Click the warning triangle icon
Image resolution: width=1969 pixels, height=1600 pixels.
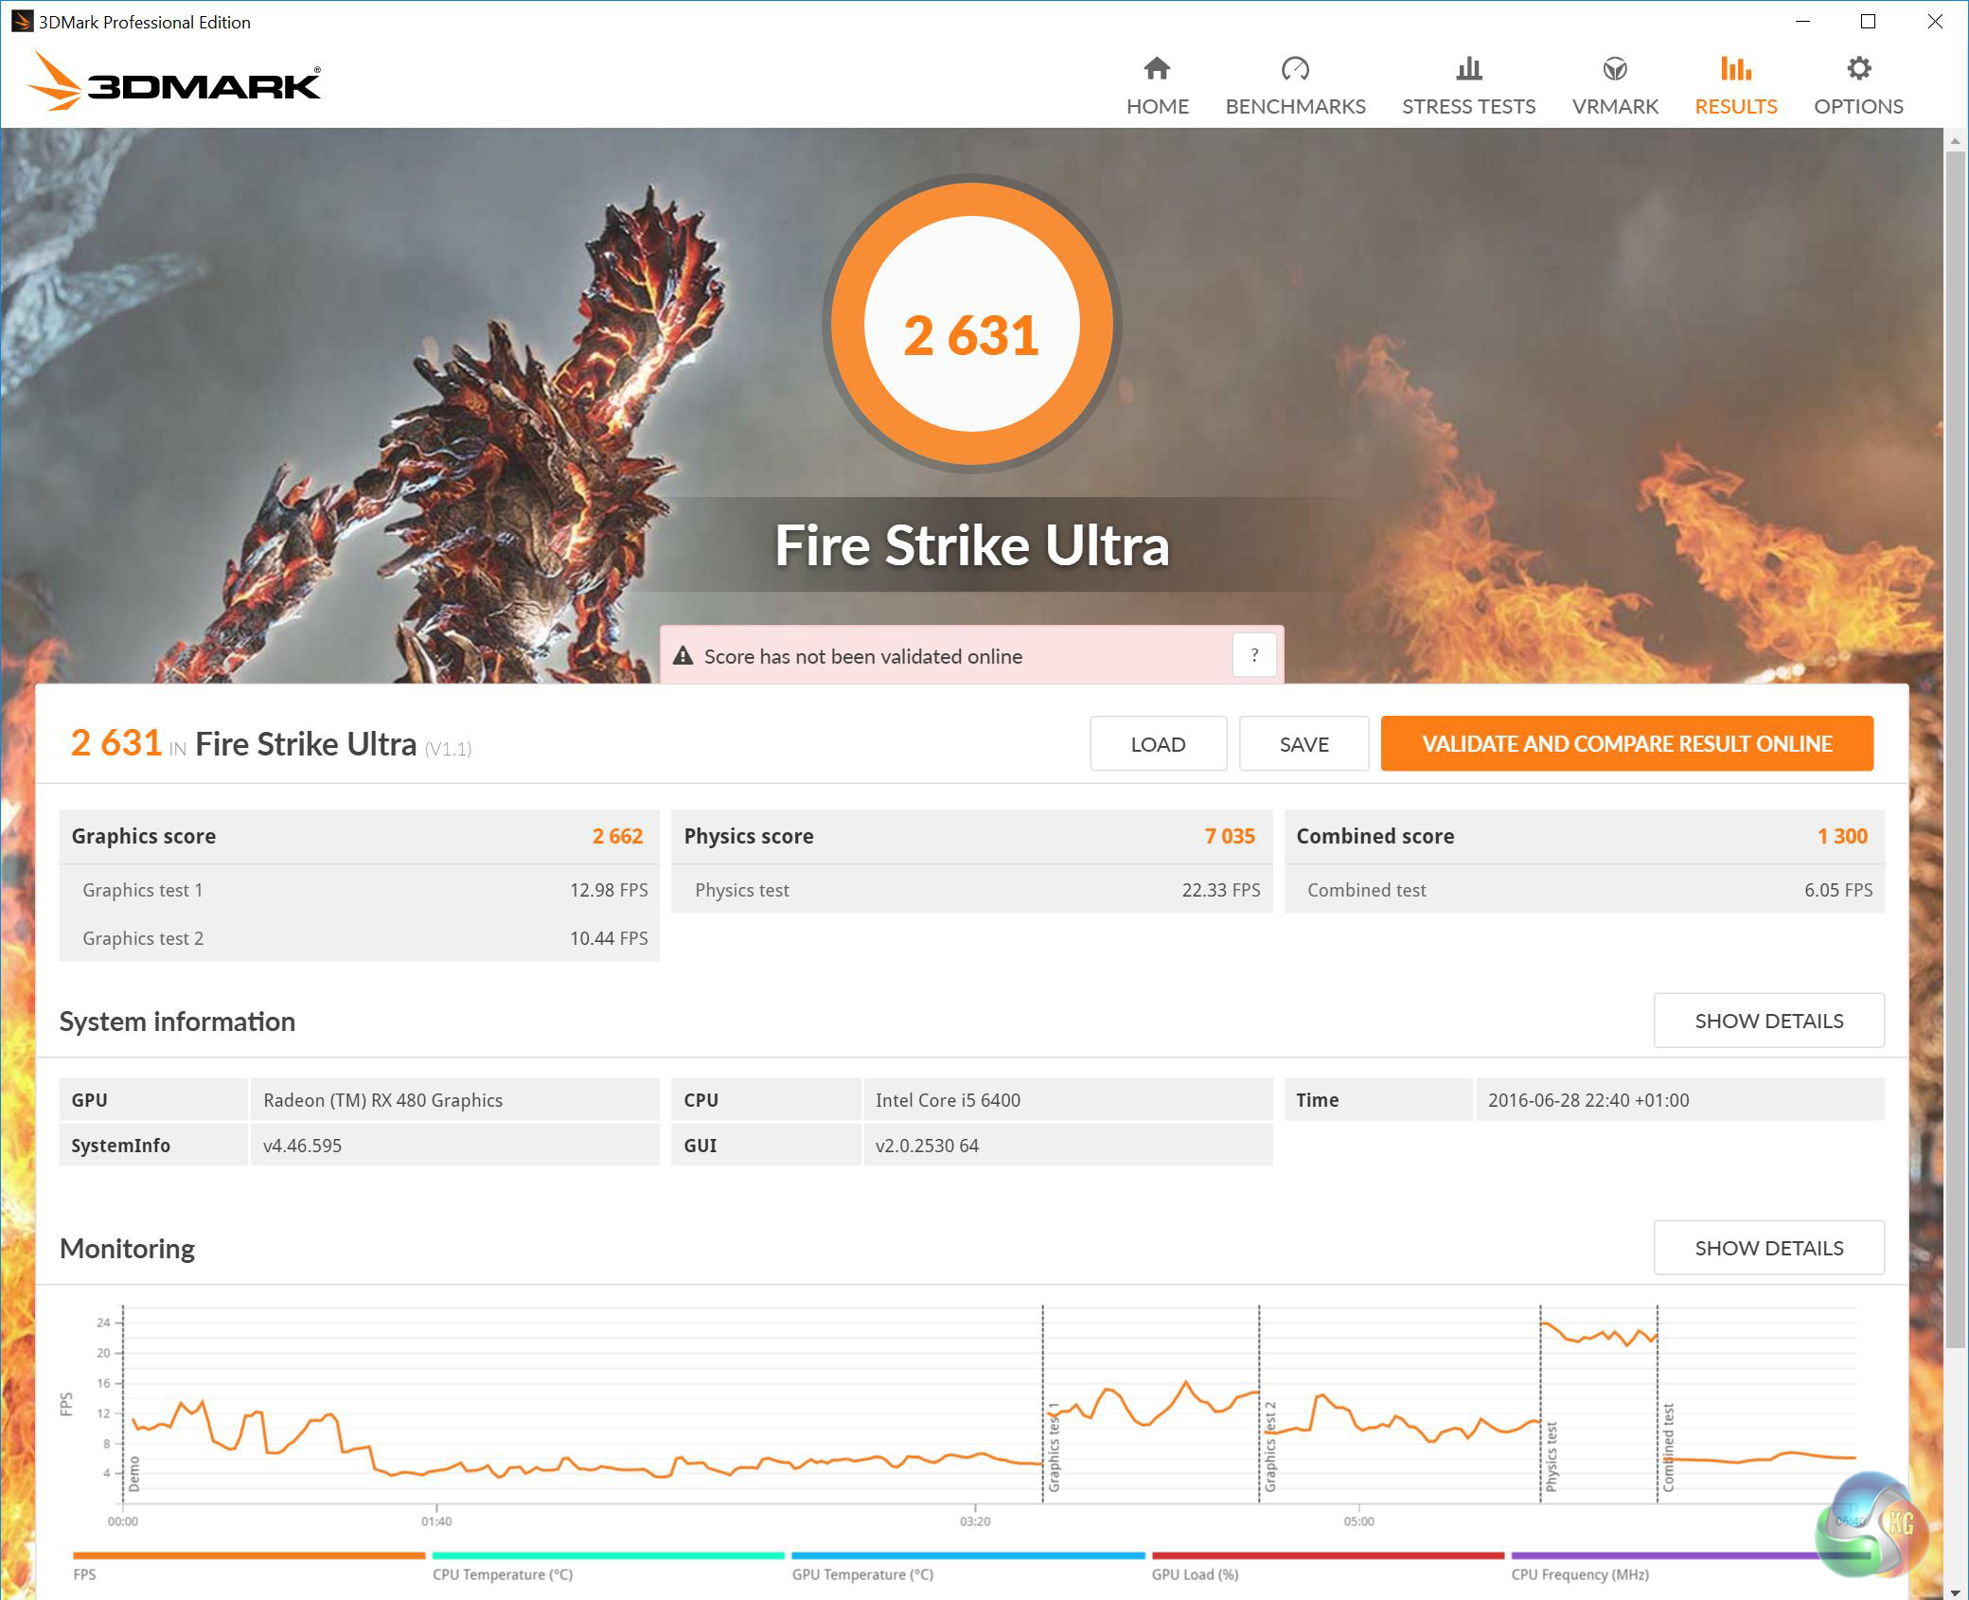(x=683, y=656)
